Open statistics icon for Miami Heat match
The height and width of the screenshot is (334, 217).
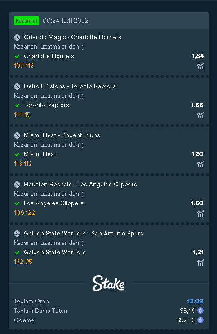[200, 164]
